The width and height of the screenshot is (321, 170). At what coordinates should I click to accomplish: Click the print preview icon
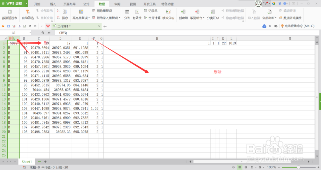click(x=24, y=26)
